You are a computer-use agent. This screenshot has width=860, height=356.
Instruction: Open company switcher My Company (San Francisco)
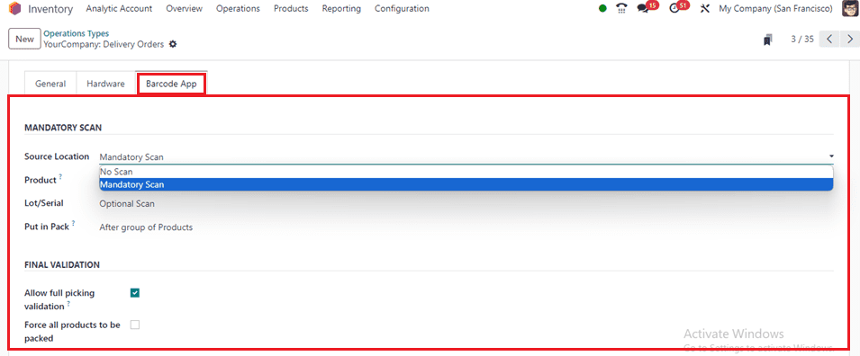(x=776, y=9)
